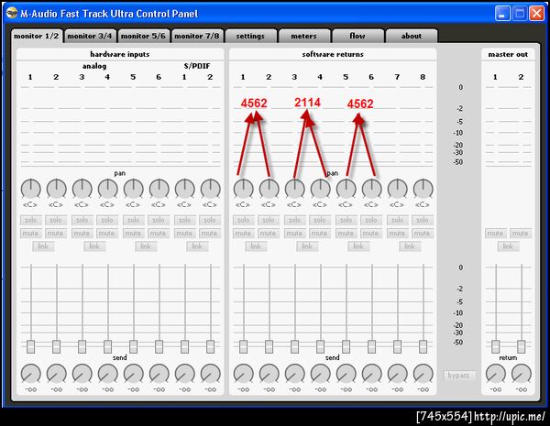Mute analog hardware input 5
550x426 pixels.
pyautogui.click(x=133, y=234)
